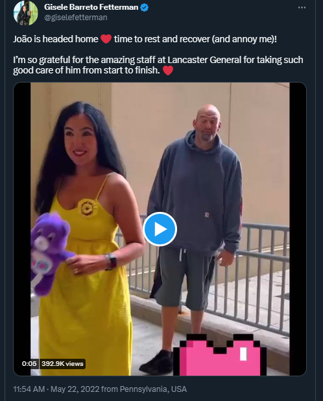Click 'from Pennsylvania, USA' location text

click(144, 389)
